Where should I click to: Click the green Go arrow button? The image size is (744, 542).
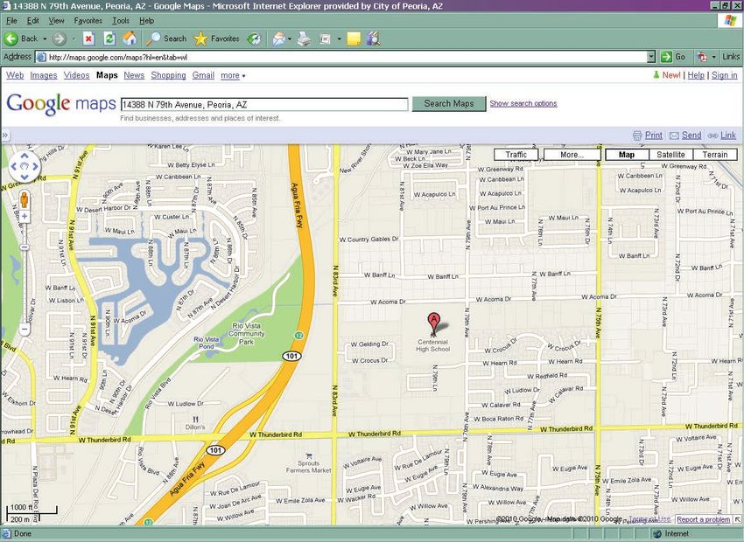click(x=666, y=57)
